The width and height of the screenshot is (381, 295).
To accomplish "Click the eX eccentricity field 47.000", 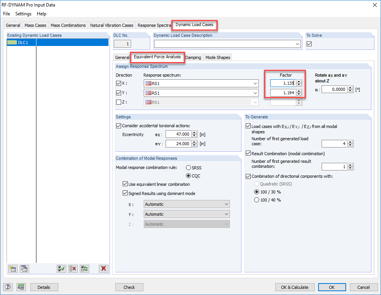I will point(179,134).
